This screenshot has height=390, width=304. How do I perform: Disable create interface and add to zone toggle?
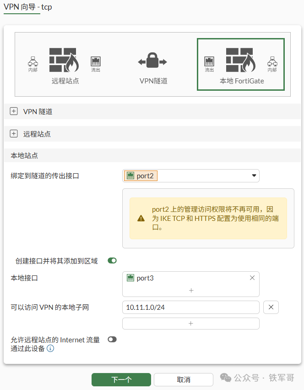click(x=112, y=261)
